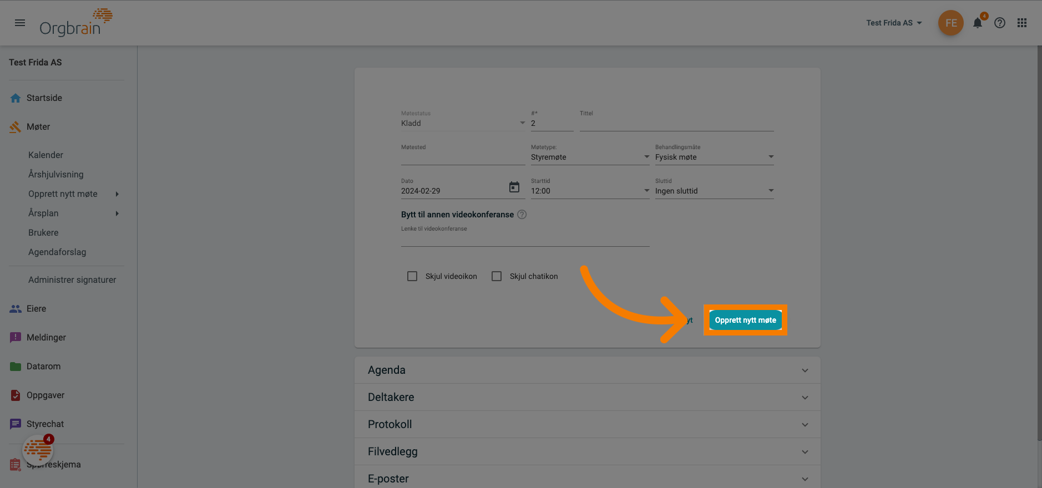Go to Startside in sidebar
The height and width of the screenshot is (488, 1042).
pyautogui.click(x=44, y=98)
